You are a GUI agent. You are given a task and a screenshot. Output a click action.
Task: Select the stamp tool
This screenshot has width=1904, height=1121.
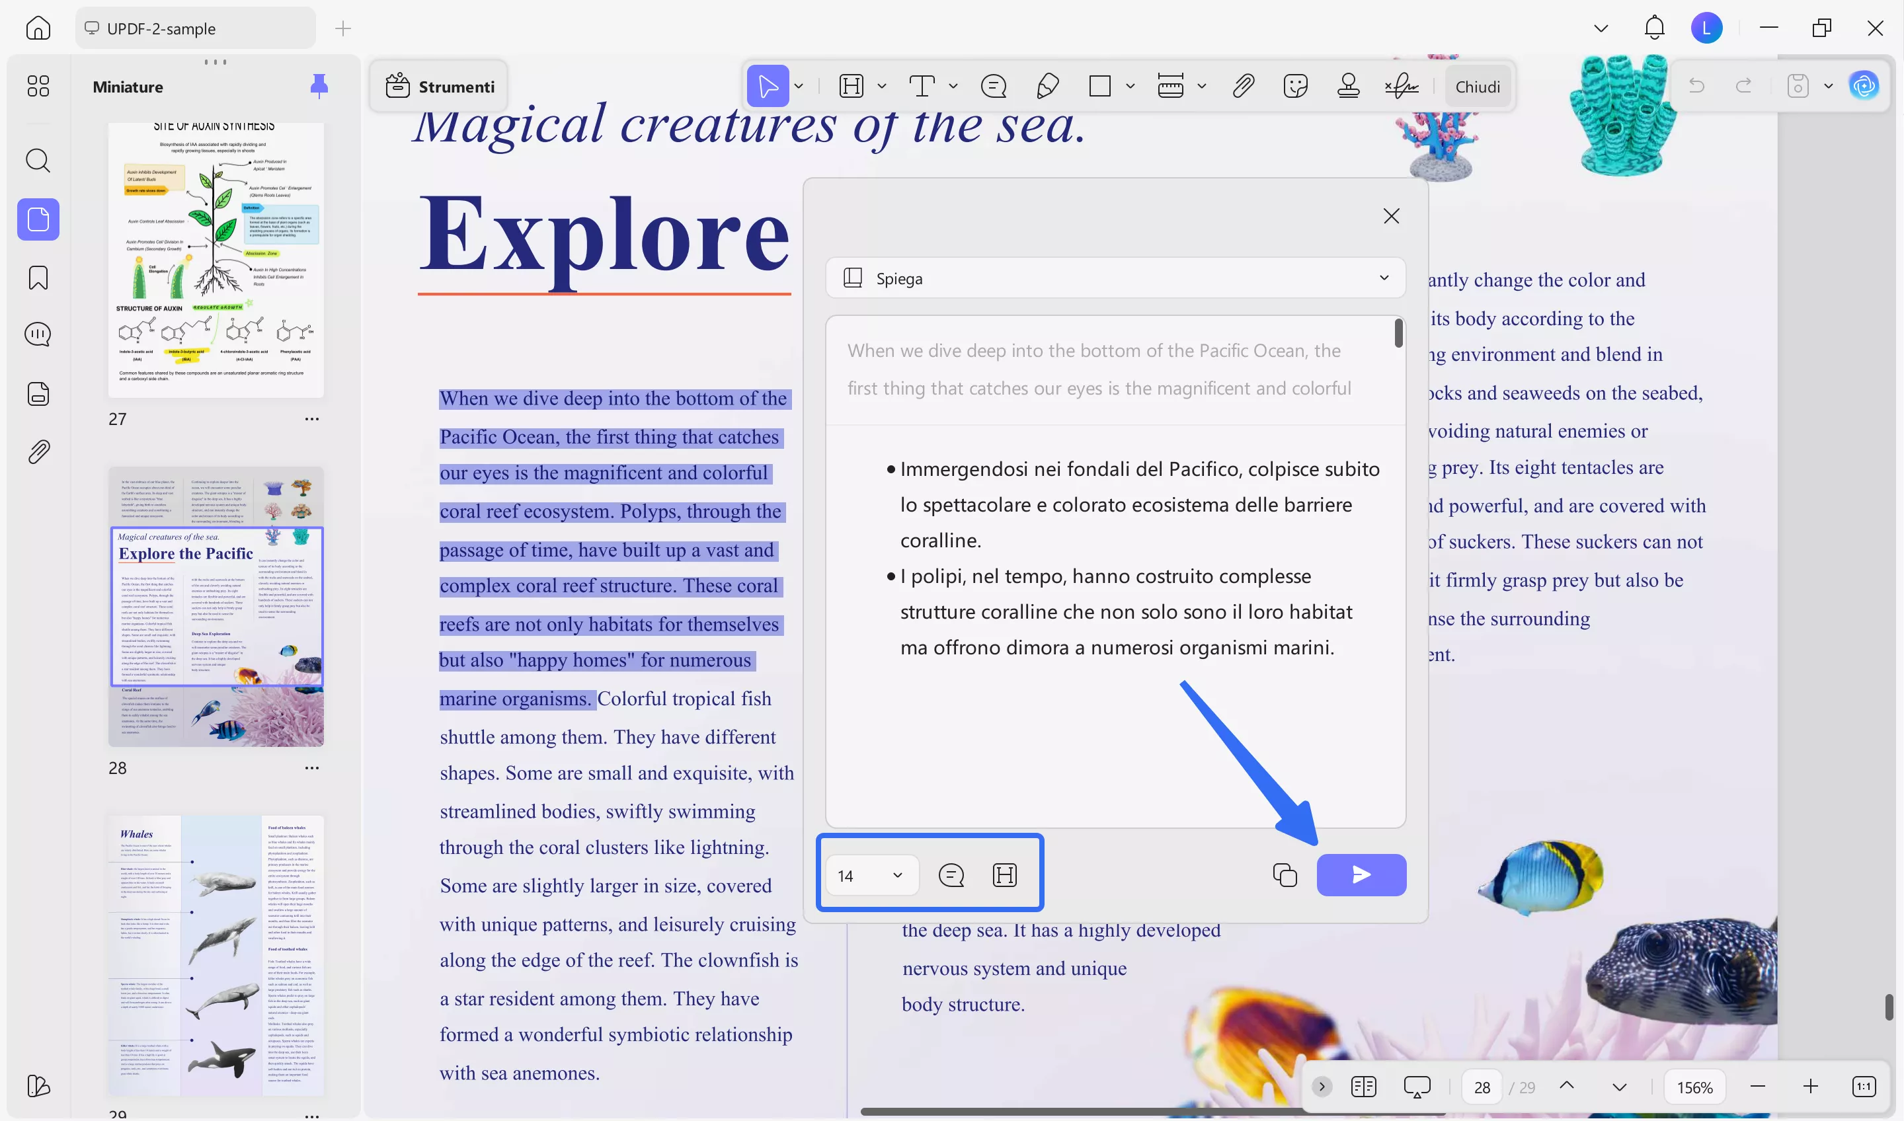pyautogui.click(x=1349, y=85)
